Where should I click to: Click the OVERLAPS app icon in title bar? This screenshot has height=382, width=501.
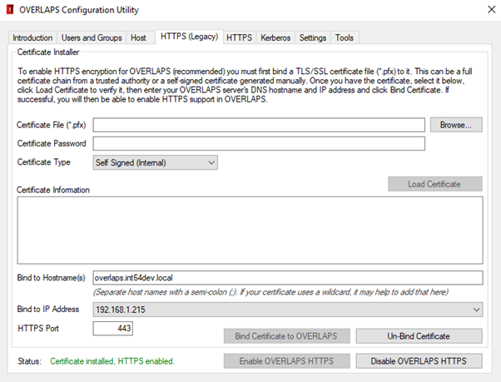(x=10, y=10)
